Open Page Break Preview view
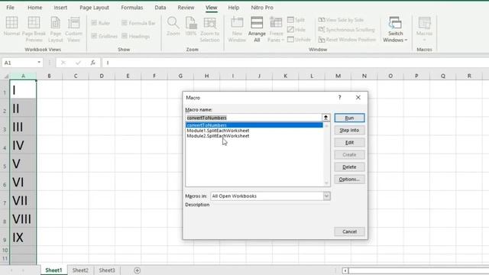Screen dimensions: 489x275 [34, 30]
